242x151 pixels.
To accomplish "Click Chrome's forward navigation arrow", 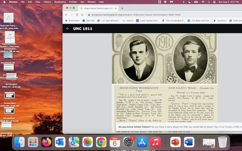I will click(71, 15).
